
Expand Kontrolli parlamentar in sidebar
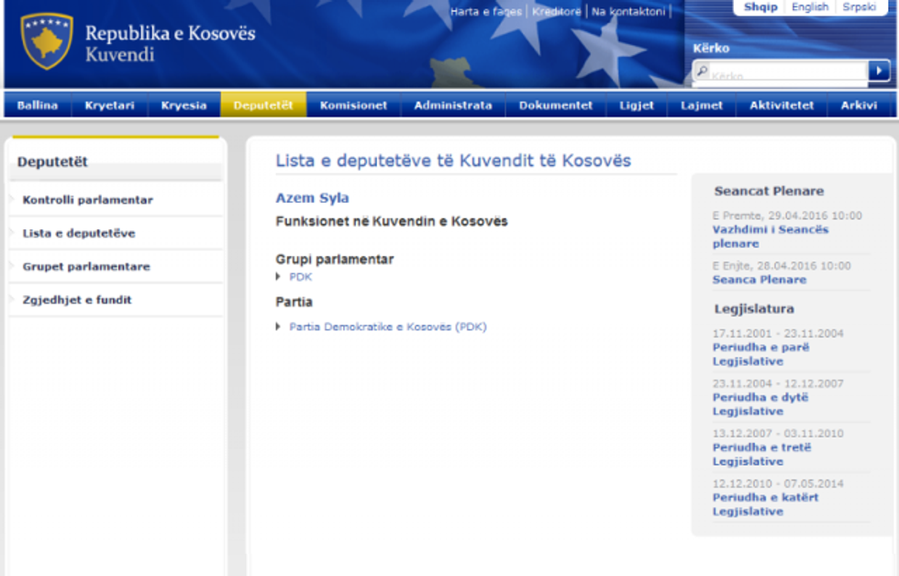87,200
